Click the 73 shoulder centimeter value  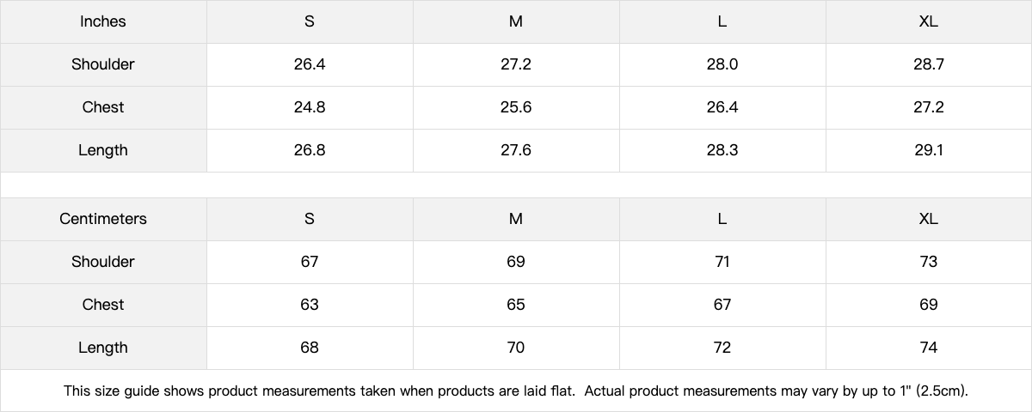coord(929,262)
